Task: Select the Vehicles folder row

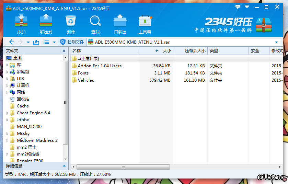Action: 176,80
